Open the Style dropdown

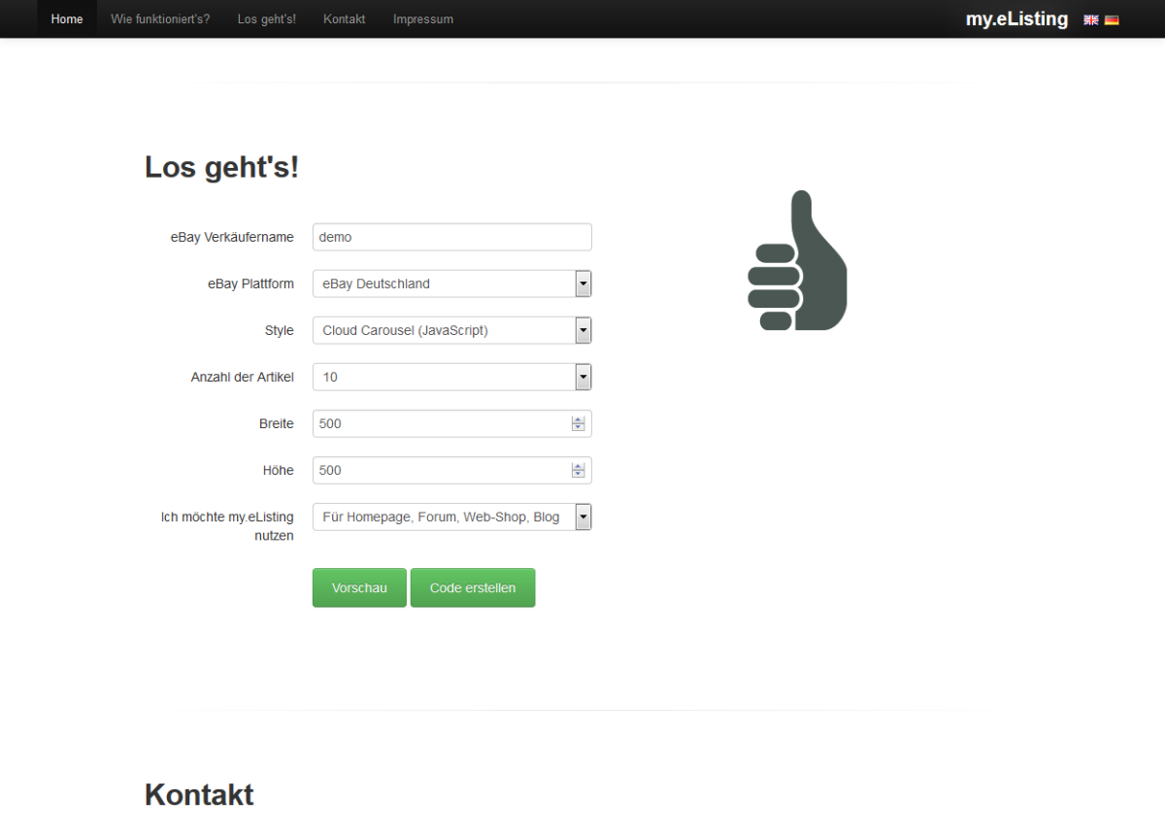(452, 330)
